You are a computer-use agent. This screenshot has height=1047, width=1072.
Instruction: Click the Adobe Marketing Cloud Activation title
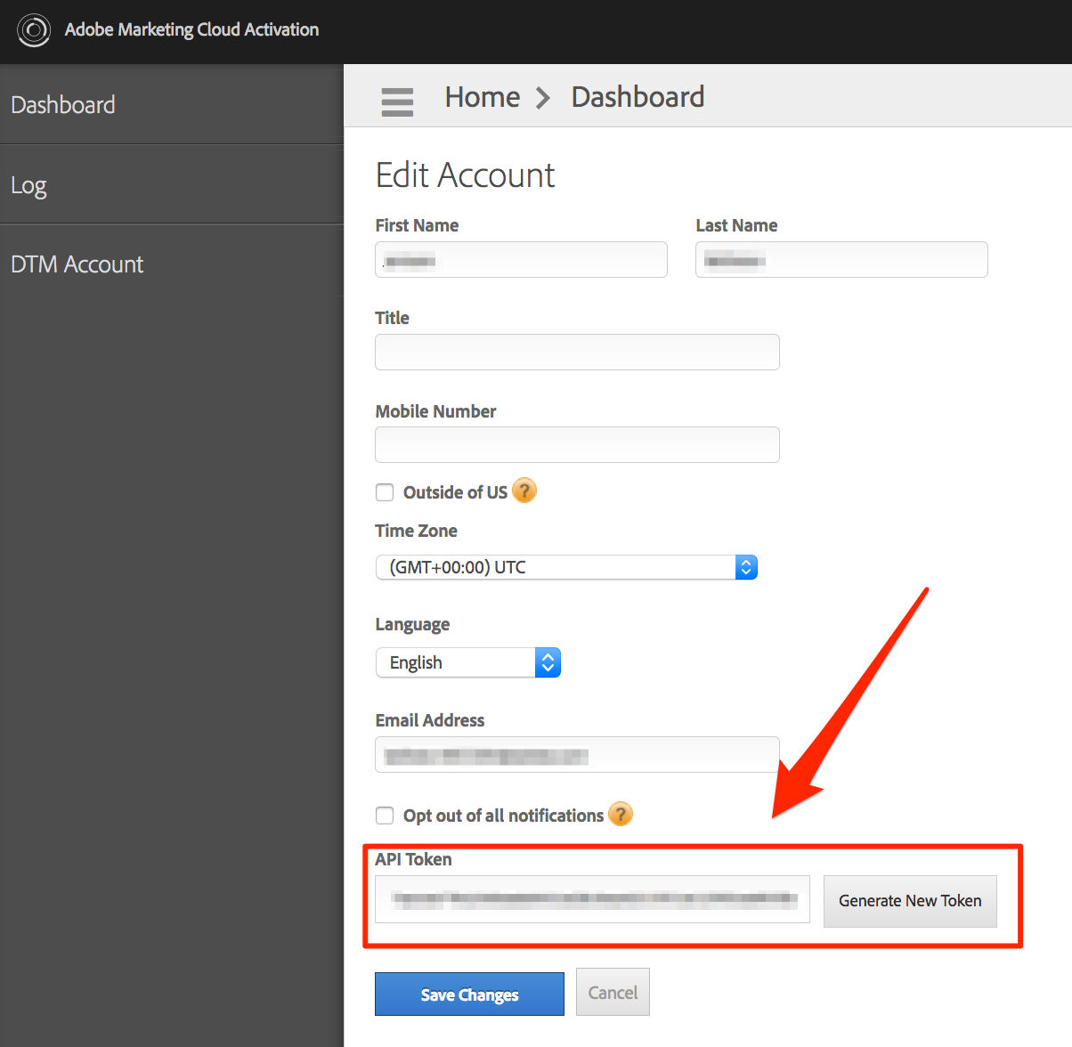point(191,29)
